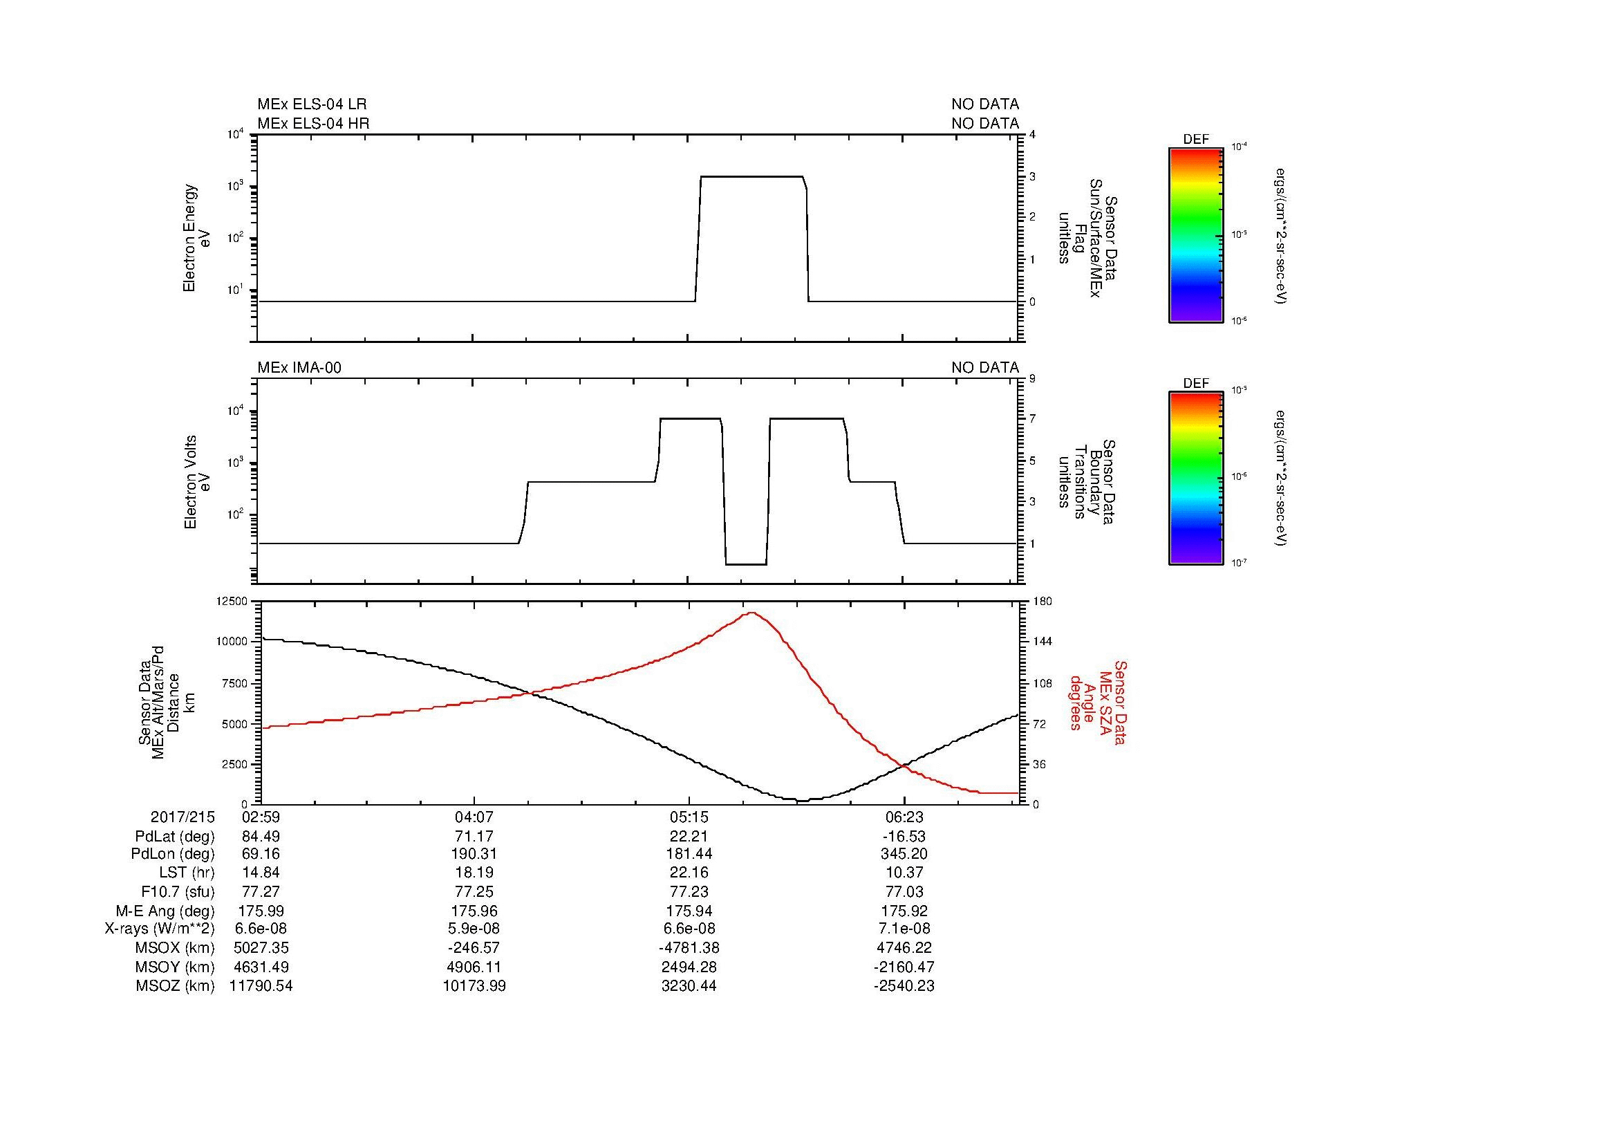Image resolution: width=1617 pixels, height=1143 pixels.
Task: Click the MSOZ (km) row label
Action: [175, 986]
